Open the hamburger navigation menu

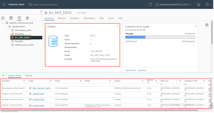pyautogui.click(x=4, y=5)
